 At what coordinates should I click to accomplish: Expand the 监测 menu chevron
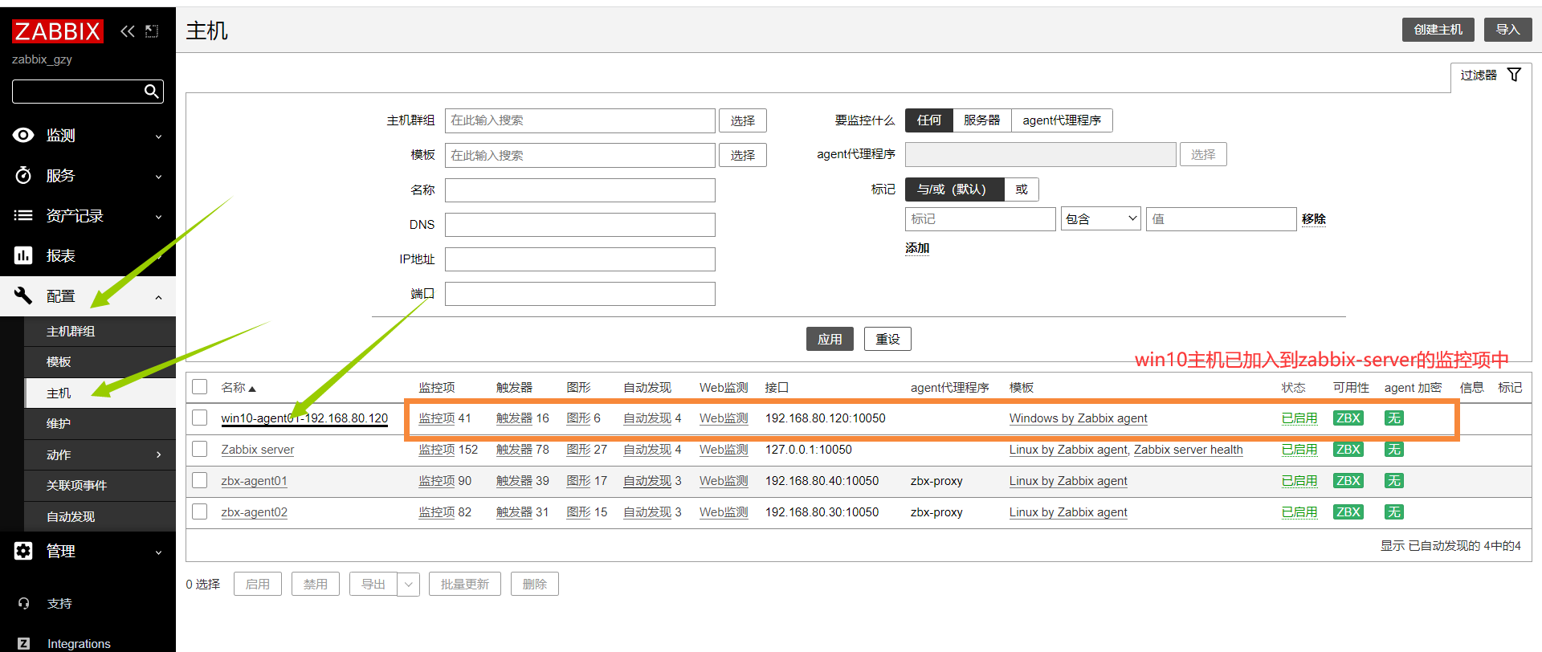click(158, 137)
